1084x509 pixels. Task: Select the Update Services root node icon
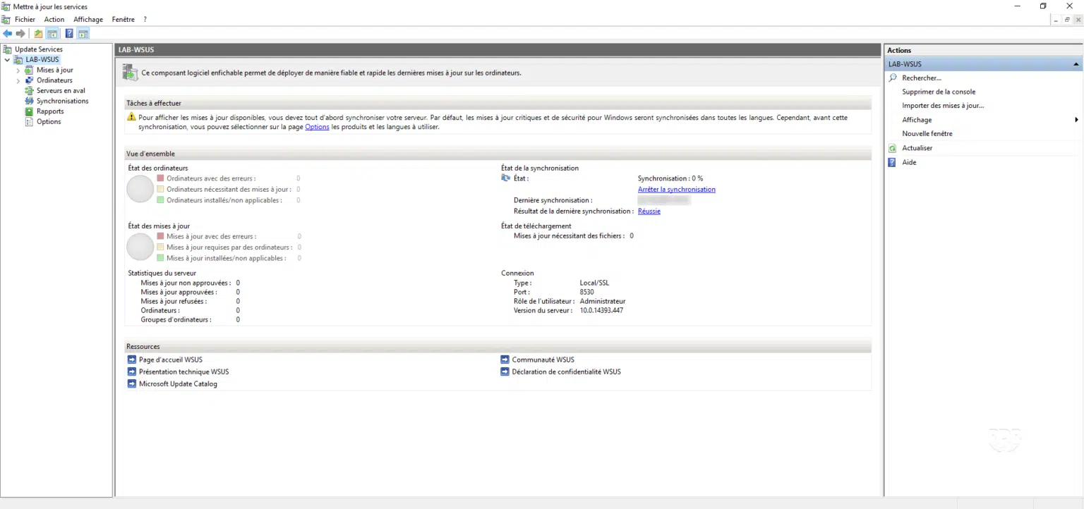pyautogui.click(x=7, y=49)
